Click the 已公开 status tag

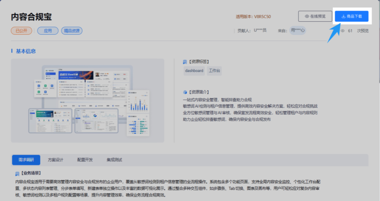tap(21, 31)
